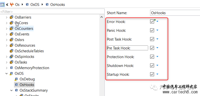Toggle the Pre Task Hook checkbox
The image size is (200, 96).
(152, 48)
